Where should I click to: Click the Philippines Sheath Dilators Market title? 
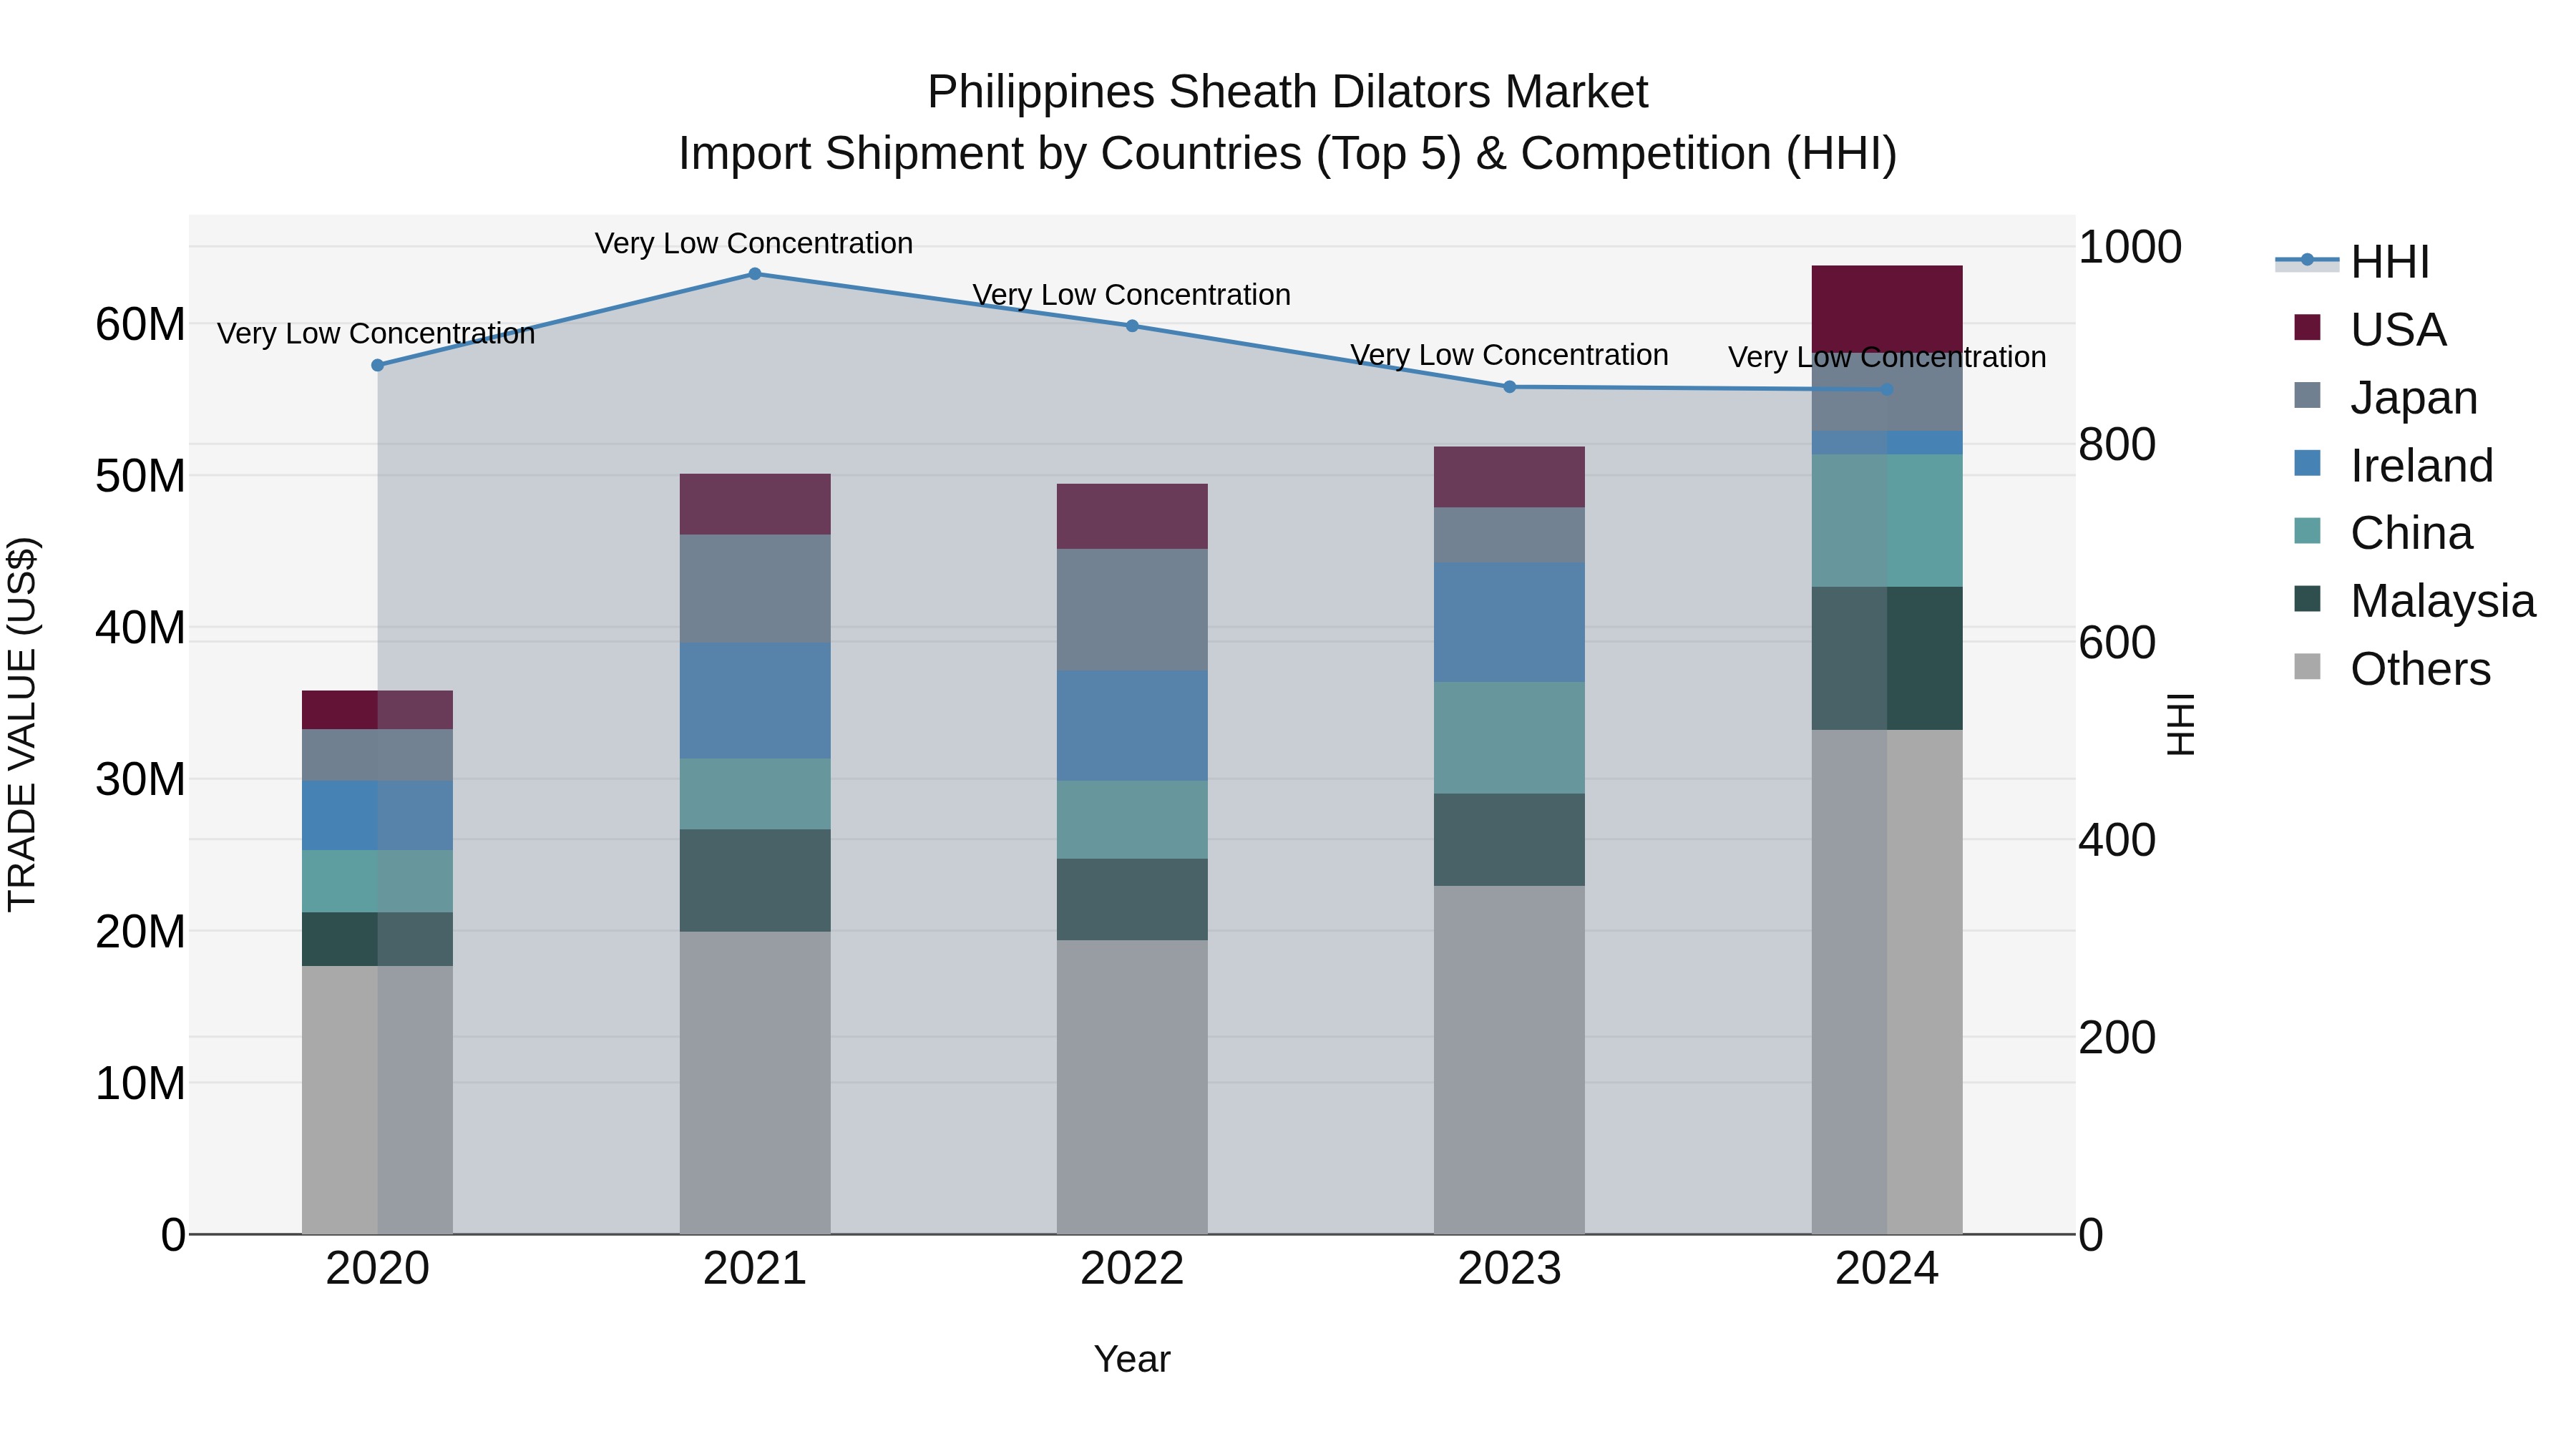pos(1288,92)
